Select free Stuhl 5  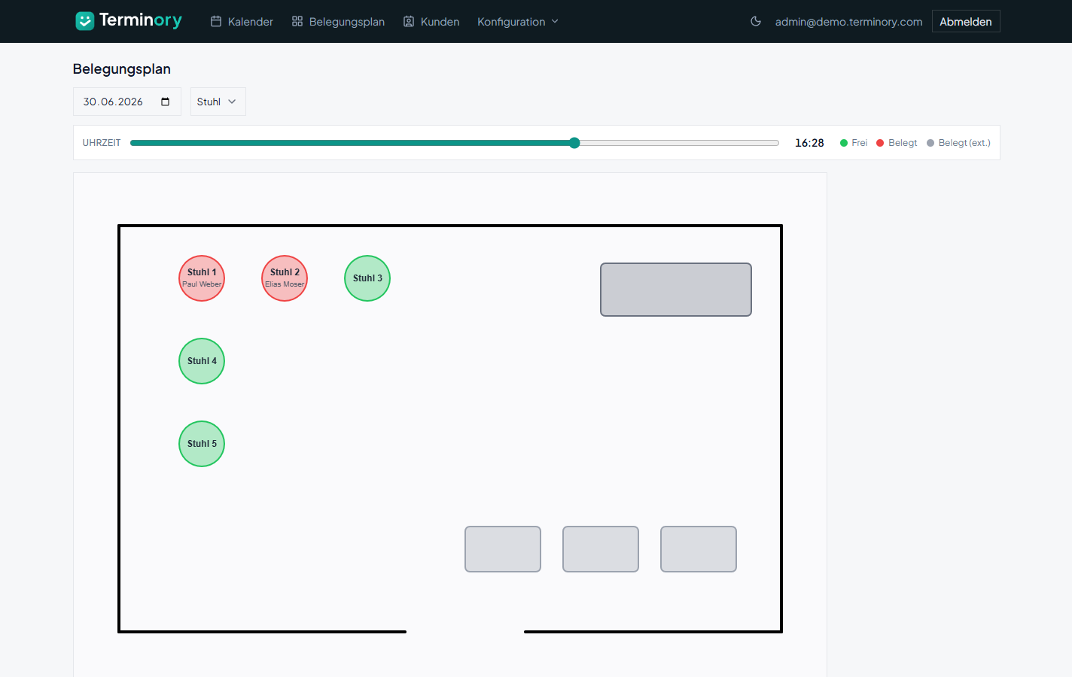pyautogui.click(x=202, y=444)
